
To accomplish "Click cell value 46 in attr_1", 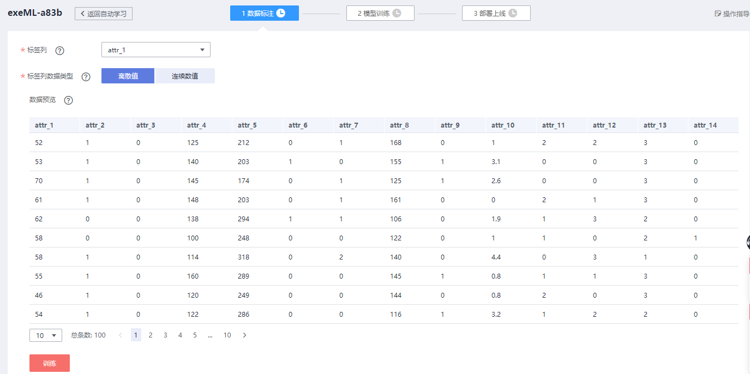I will (39, 295).
